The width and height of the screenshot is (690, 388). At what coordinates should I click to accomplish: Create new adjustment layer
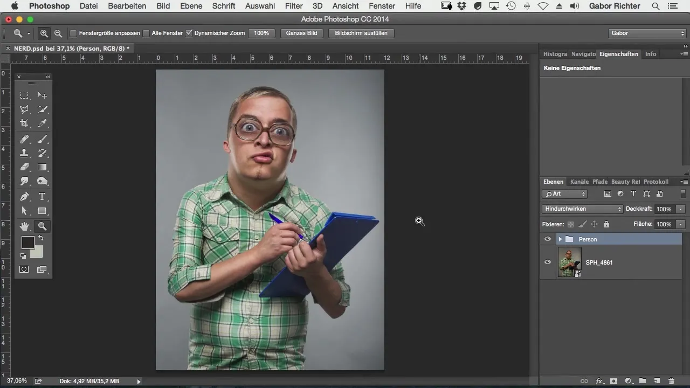pos(627,381)
